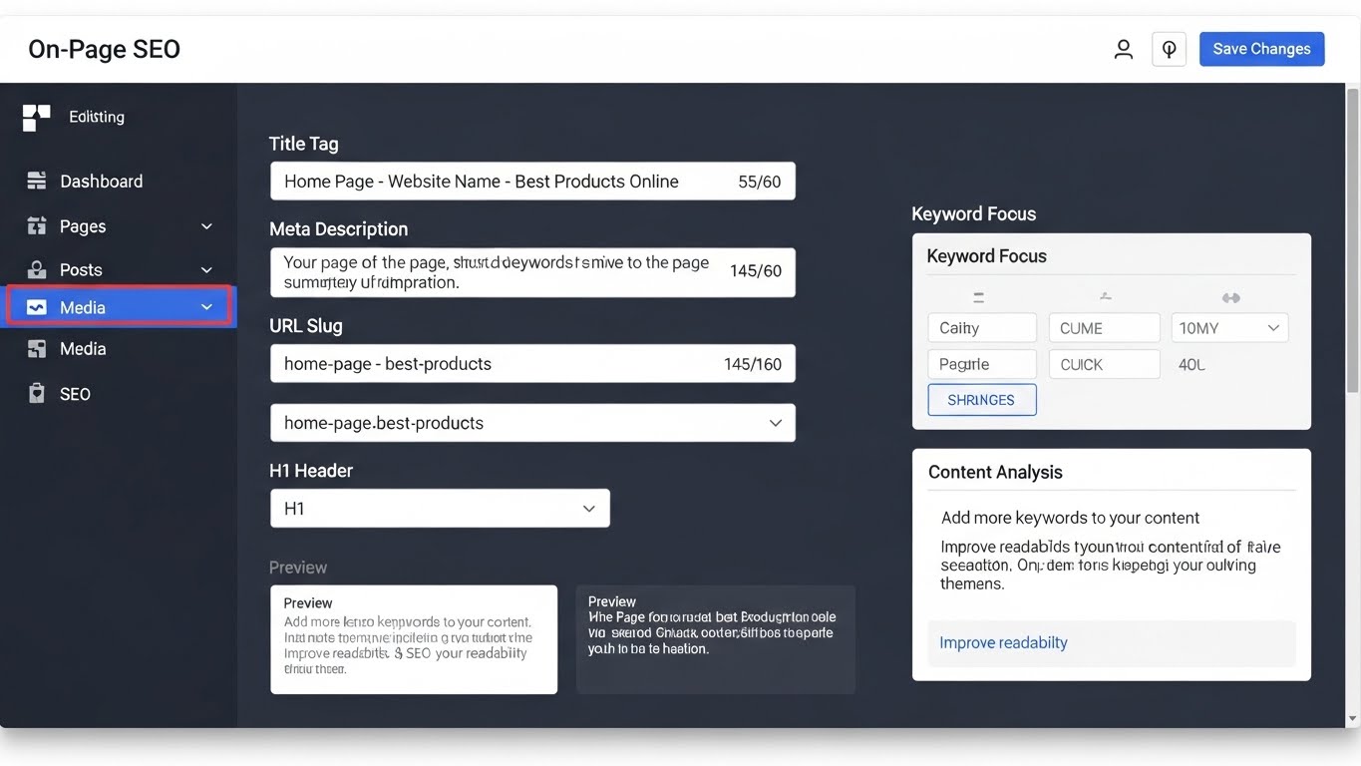Click the Dashboard sidebar icon
1361x766 pixels.
(37, 181)
